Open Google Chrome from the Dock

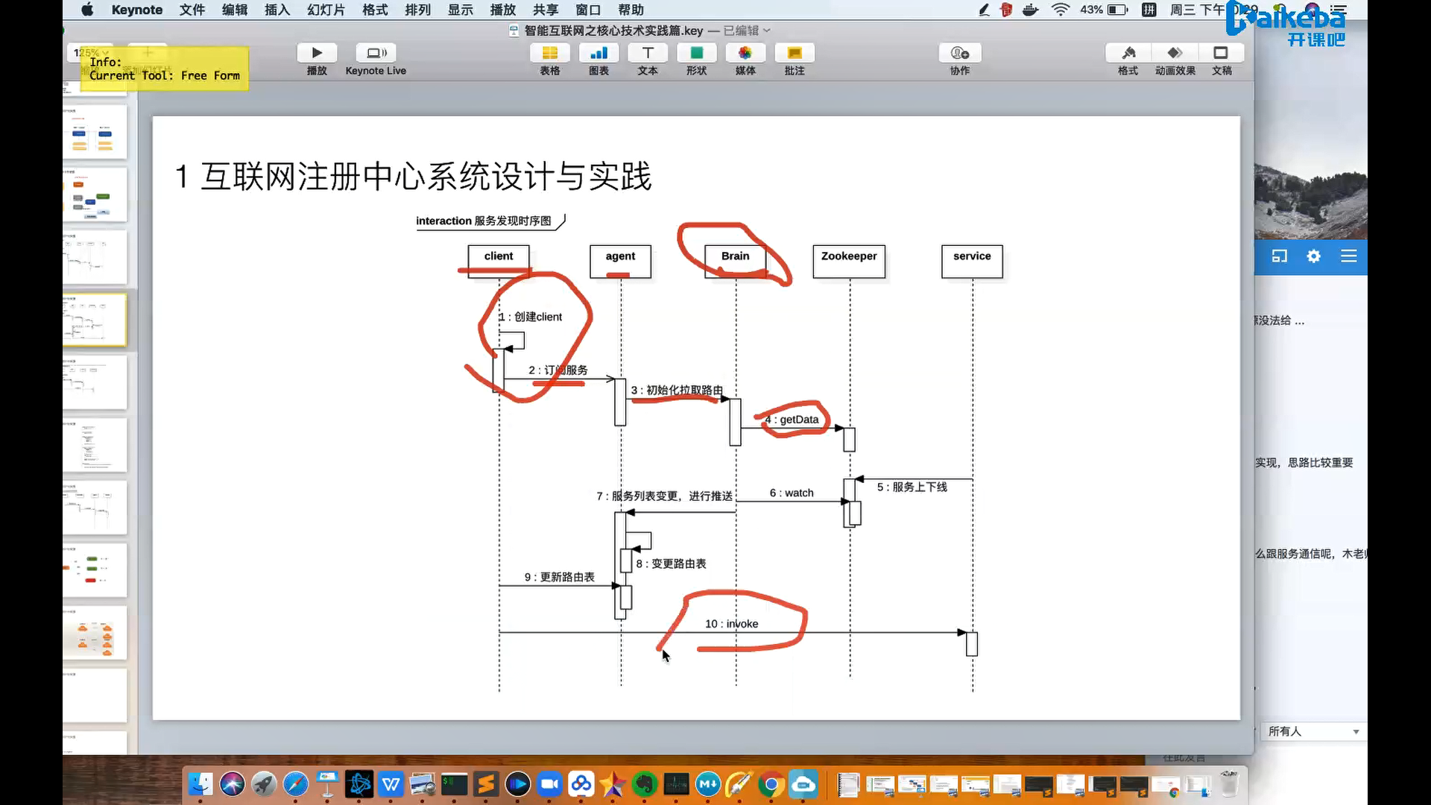click(771, 785)
